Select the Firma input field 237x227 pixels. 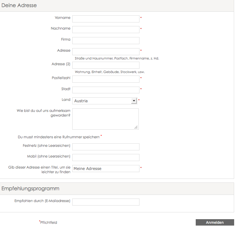(x=106, y=41)
